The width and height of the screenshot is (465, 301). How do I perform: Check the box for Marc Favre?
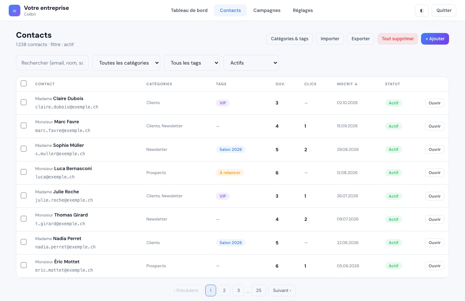[x=24, y=125]
